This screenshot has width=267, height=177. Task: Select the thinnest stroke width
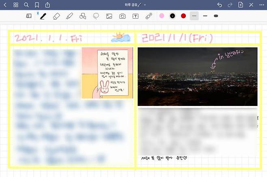(194, 16)
